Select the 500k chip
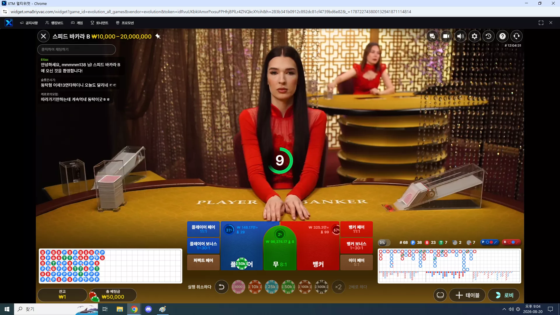 (321, 287)
